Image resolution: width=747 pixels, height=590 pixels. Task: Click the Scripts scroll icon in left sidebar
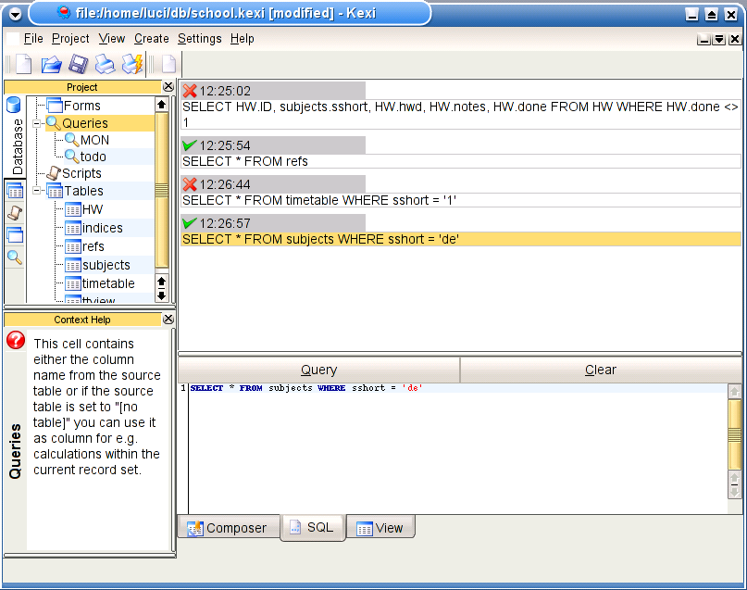[14, 213]
